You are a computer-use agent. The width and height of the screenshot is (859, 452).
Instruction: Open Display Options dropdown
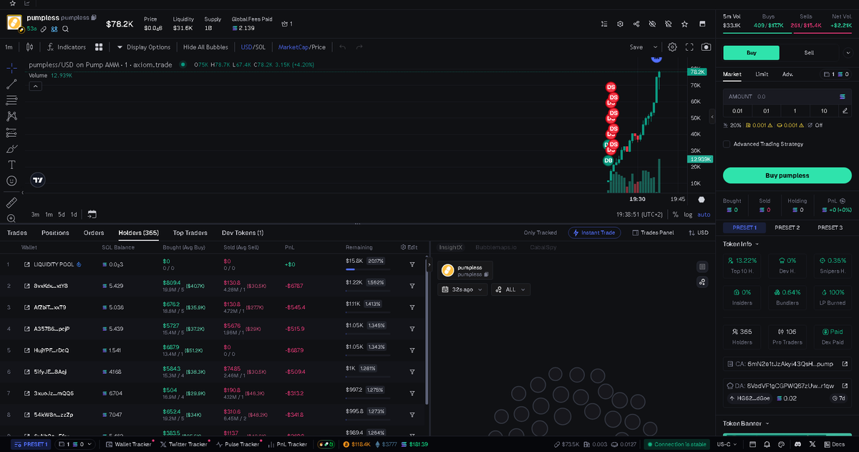[144, 47]
